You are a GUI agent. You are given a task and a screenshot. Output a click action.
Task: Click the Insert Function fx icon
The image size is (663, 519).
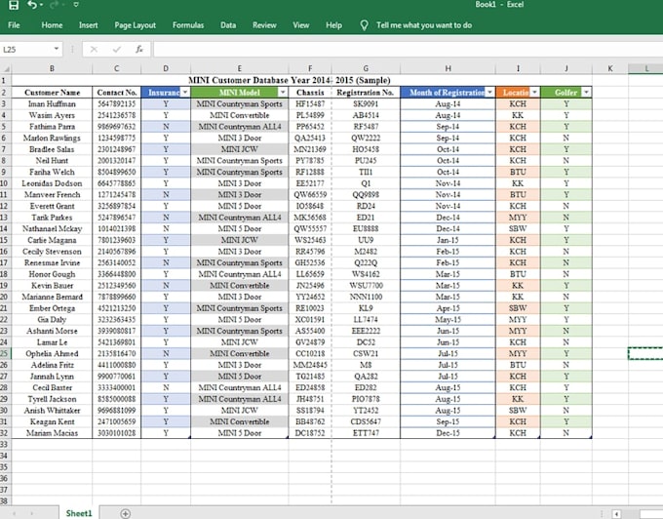[139, 50]
